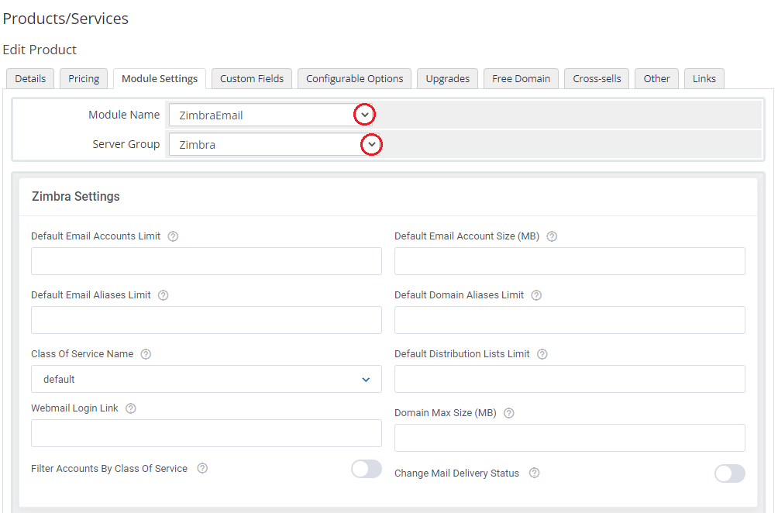Open the Other tab

(656, 78)
